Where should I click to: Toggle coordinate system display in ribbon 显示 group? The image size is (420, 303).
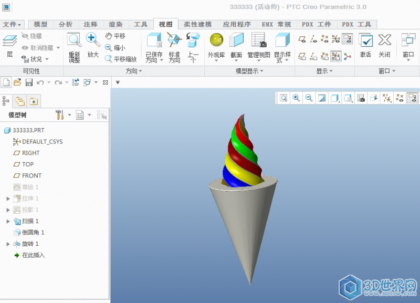(x=336, y=39)
